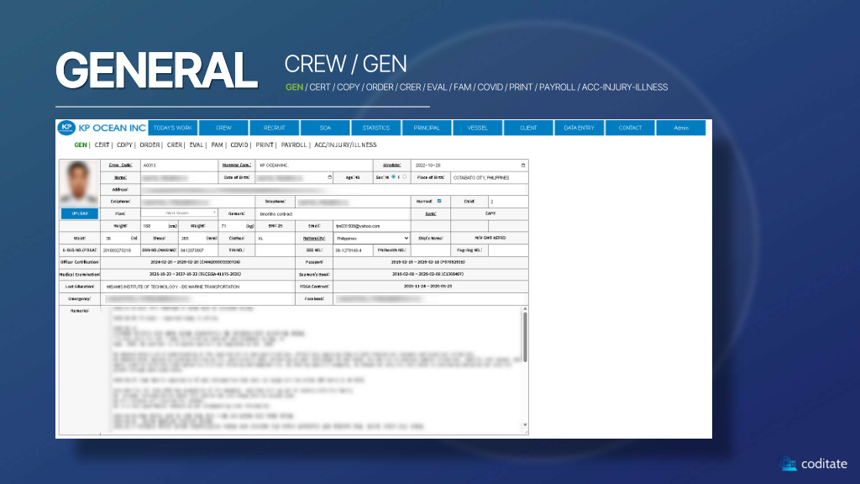This screenshot has height=484, width=860.
Task: Click the Email input field
Action: click(x=371, y=226)
